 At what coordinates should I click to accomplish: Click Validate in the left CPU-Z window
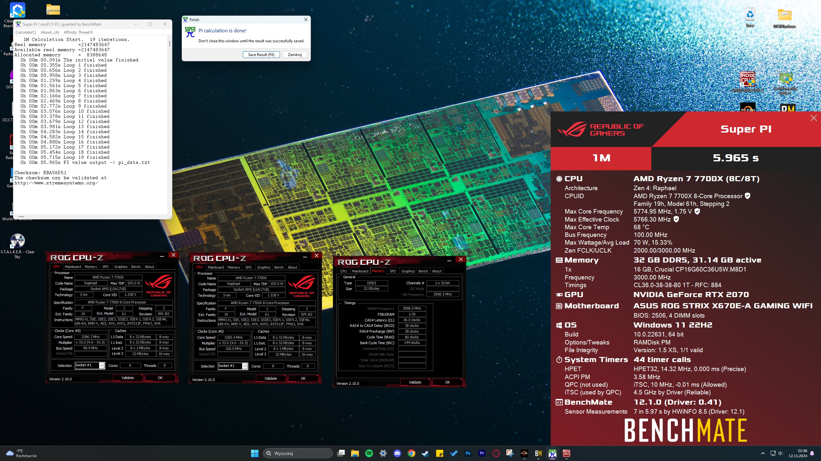point(128,378)
